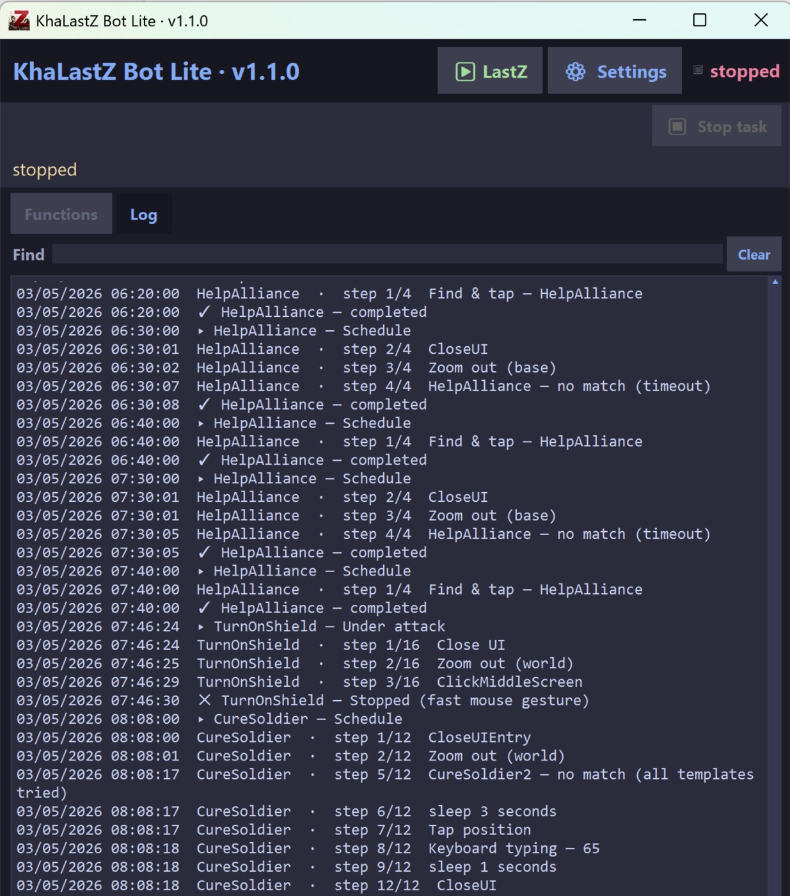The height and width of the screenshot is (896, 790).
Task: Select TurnOnShield step 1/16 'Close UI' line
Action: click(x=261, y=645)
